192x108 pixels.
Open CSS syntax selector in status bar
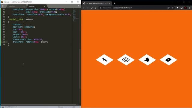coord(73,107)
